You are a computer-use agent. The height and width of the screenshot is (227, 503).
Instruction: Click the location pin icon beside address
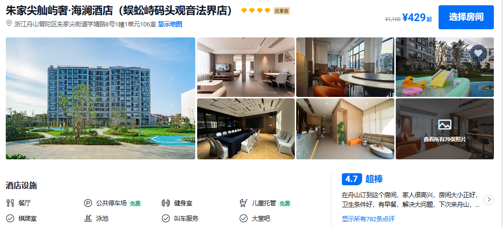pos(9,24)
